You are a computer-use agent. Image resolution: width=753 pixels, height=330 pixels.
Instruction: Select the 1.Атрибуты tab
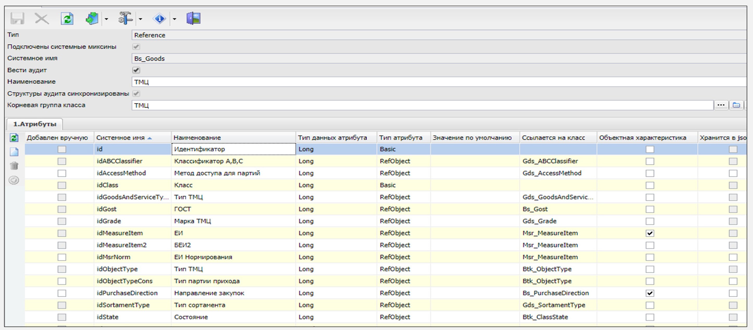pos(35,124)
